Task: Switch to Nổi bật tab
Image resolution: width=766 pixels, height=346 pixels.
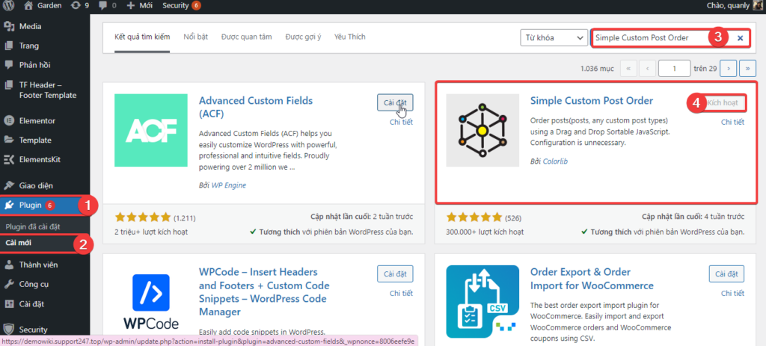Action: [195, 37]
